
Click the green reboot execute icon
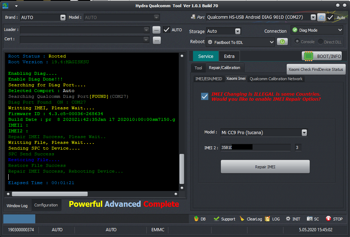[282, 42]
